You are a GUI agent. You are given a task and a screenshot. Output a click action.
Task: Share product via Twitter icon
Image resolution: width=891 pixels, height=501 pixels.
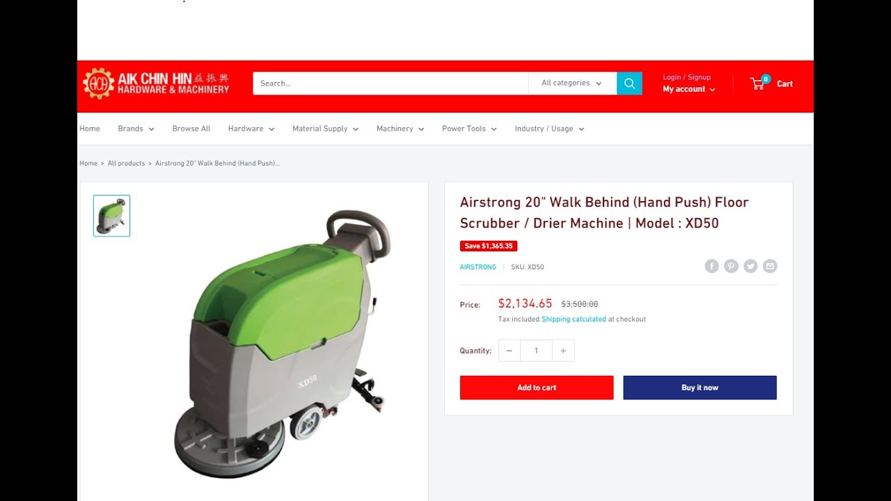pos(750,266)
